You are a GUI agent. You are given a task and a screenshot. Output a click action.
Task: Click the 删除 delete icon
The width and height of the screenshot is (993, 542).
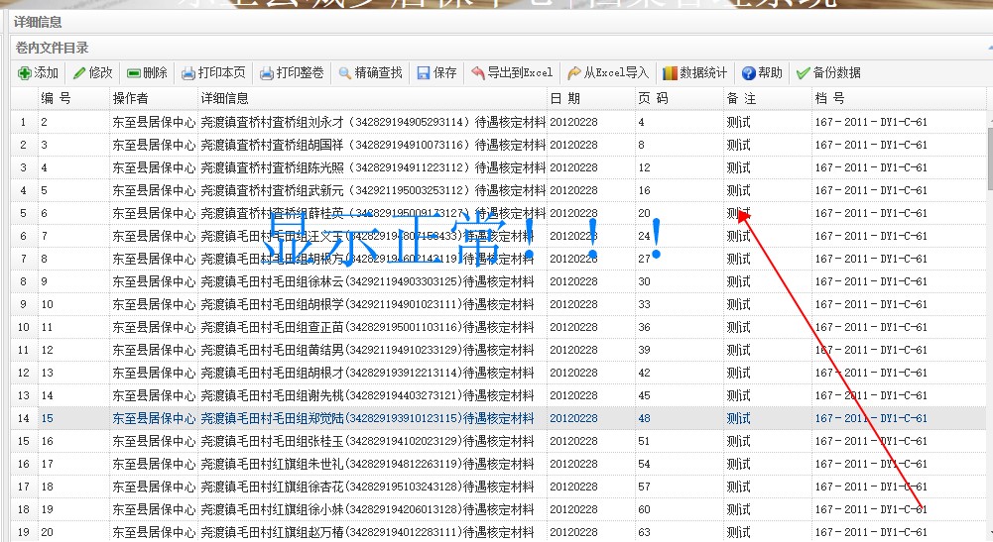[x=134, y=73]
